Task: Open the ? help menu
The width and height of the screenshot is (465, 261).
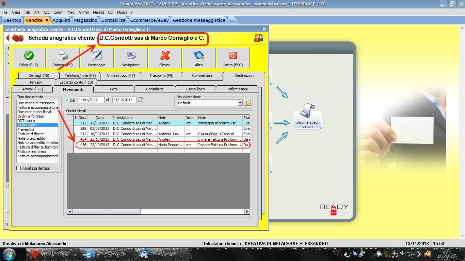Action: tap(132, 12)
